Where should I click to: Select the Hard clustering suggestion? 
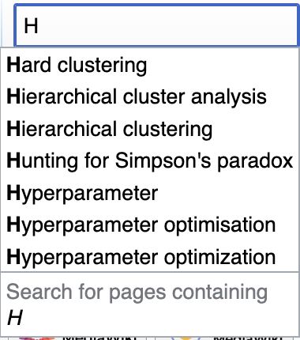[150, 65]
